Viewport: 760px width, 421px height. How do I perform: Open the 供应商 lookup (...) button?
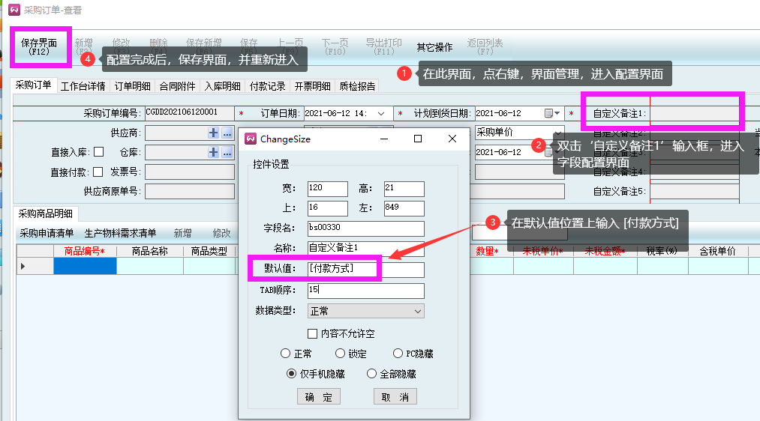227,133
